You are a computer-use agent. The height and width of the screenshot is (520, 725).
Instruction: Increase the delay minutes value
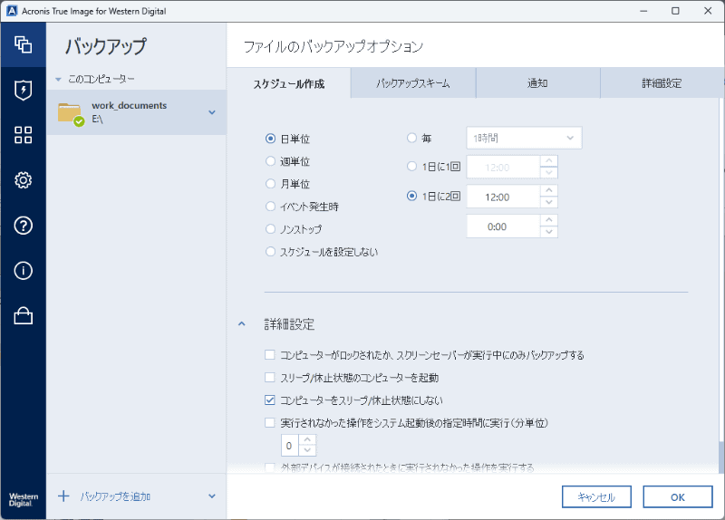click(x=307, y=439)
